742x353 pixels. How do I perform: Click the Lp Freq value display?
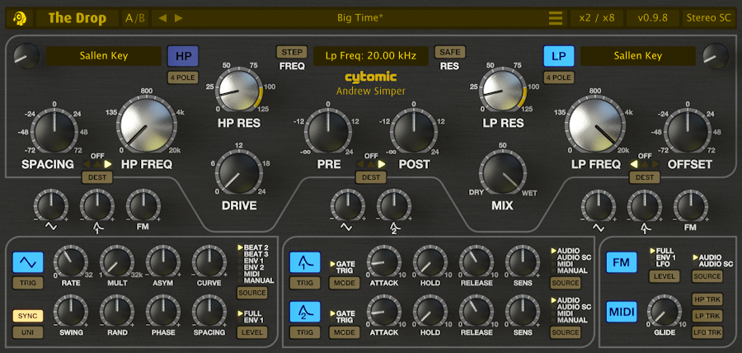(371, 56)
